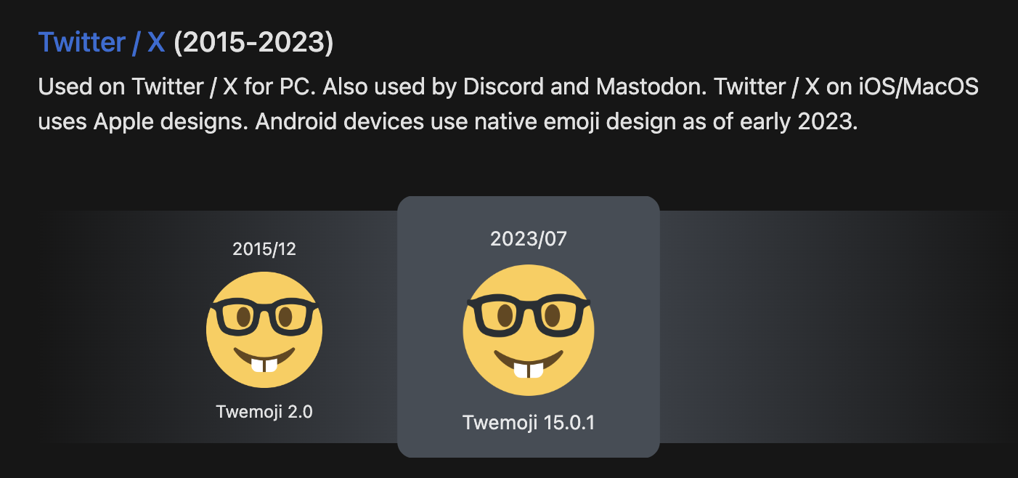Click the (2015-2023) year range in heading
Screen dimensions: 1018x478
pyautogui.click(x=253, y=43)
